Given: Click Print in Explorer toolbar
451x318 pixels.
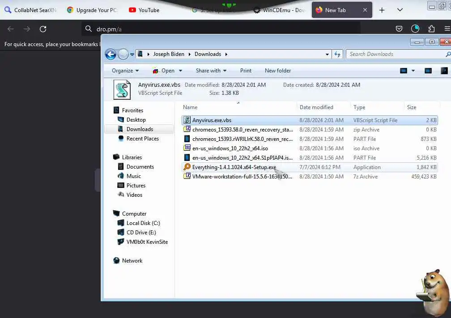Looking at the screenshot, I should click(246, 71).
